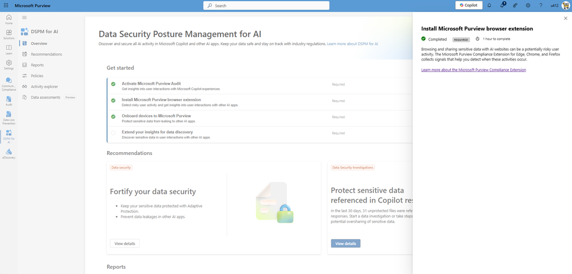Click the Home icon in left rail
Image resolution: width=572 pixels, height=274 pixels.
point(9,19)
